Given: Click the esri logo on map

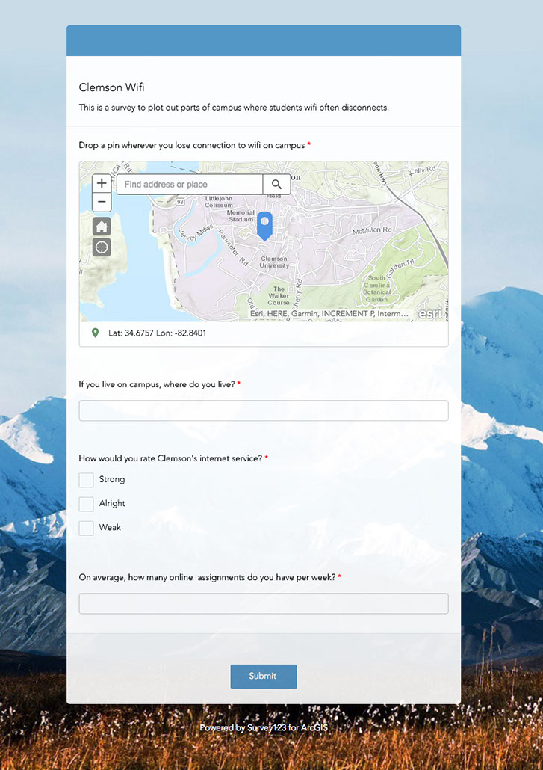Looking at the screenshot, I should [x=429, y=313].
